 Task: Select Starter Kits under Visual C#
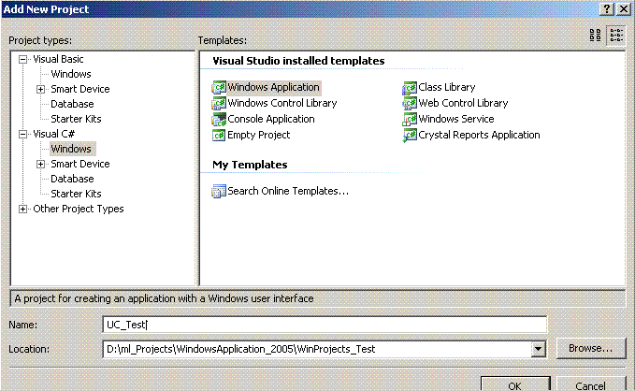click(76, 194)
